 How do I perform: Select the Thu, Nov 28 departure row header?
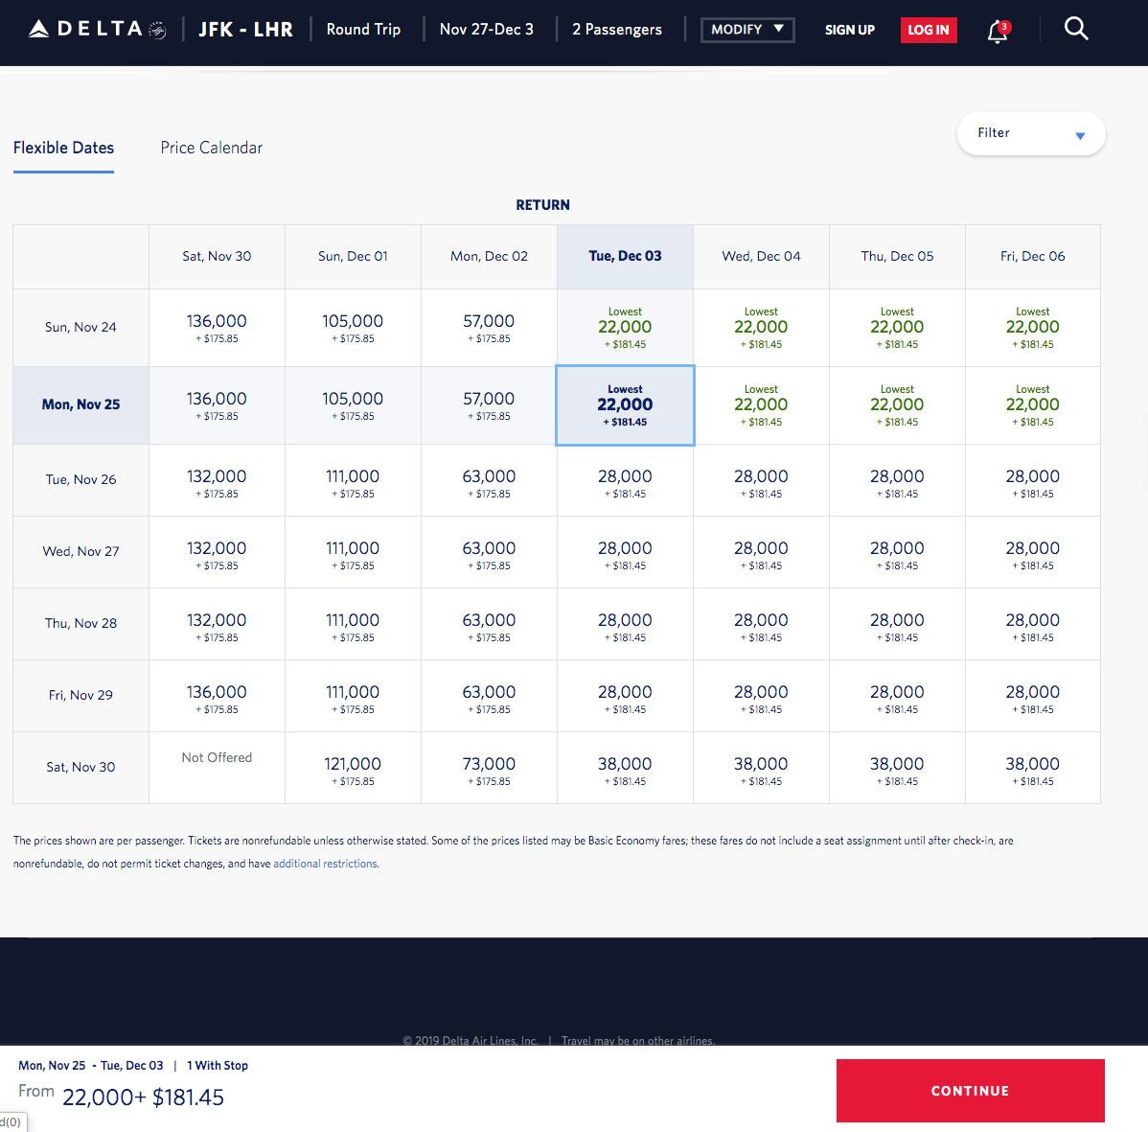pos(80,623)
